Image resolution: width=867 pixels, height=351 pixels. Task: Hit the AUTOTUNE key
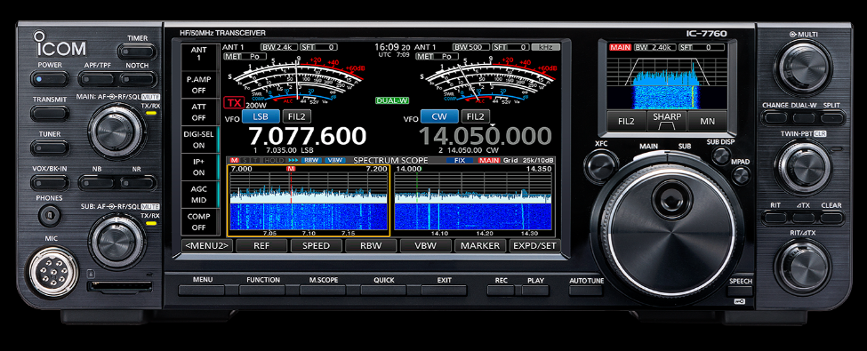(585, 291)
